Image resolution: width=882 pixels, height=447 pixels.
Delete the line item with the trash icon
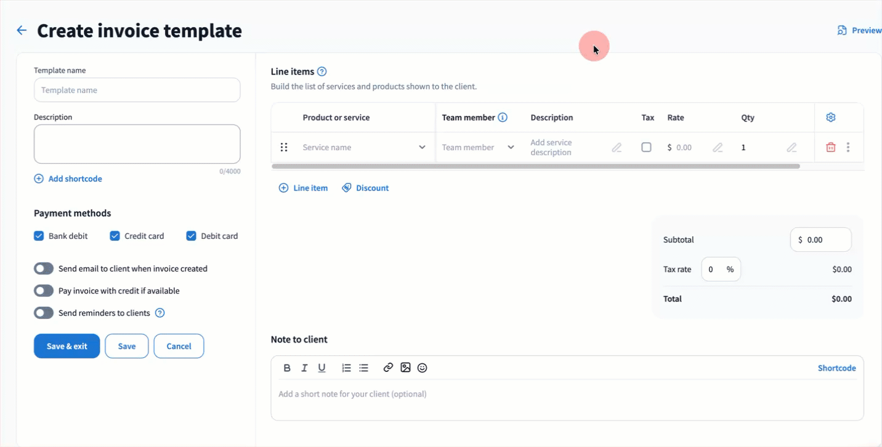(x=831, y=147)
